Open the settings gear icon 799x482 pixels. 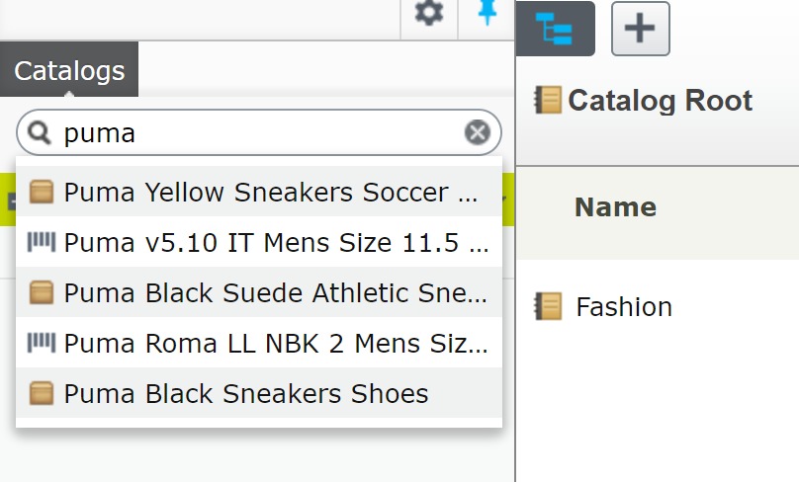[428, 14]
